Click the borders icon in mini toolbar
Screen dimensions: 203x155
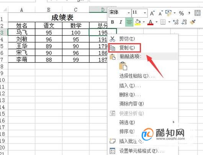(x=163, y=22)
